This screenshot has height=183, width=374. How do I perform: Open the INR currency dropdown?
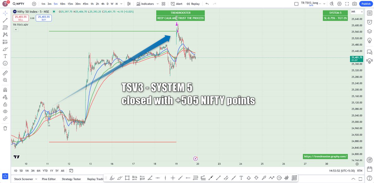pyautogui.click(x=357, y=12)
